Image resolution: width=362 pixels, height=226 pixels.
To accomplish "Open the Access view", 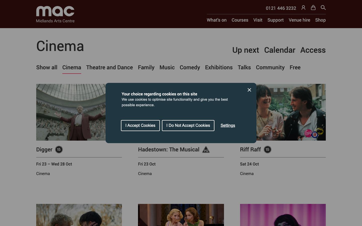I will 313,50.
